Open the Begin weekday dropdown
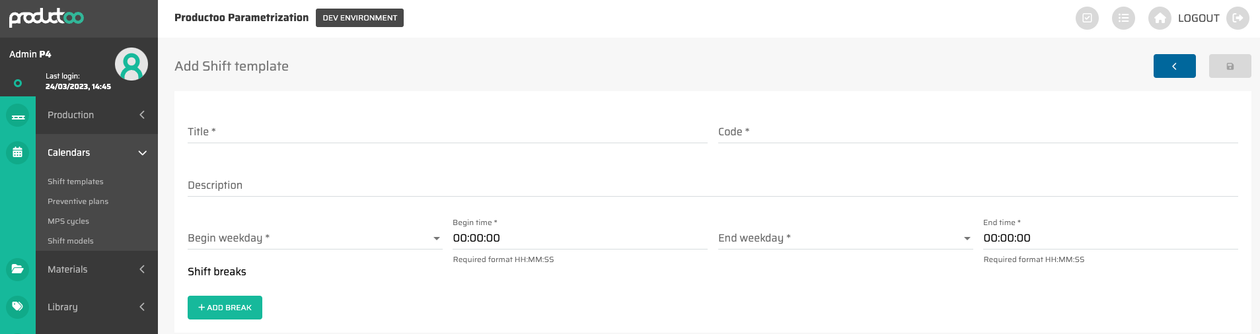This screenshot has width=1260, height=334. [314, 238]
